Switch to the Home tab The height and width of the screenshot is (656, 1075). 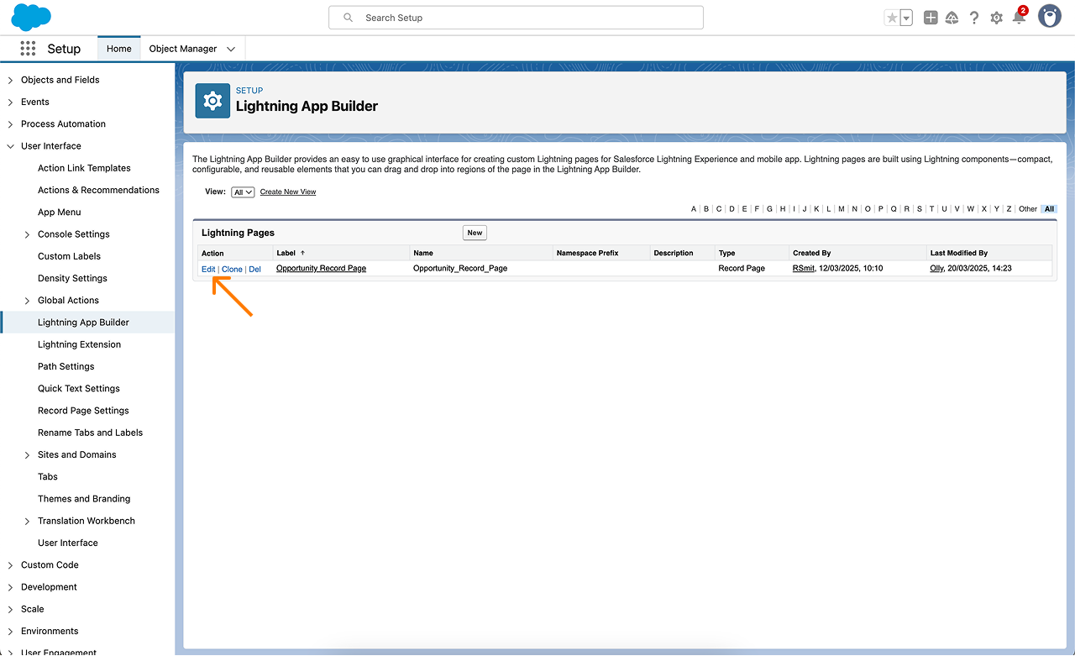pyautogui.click(x=119, y=49)
